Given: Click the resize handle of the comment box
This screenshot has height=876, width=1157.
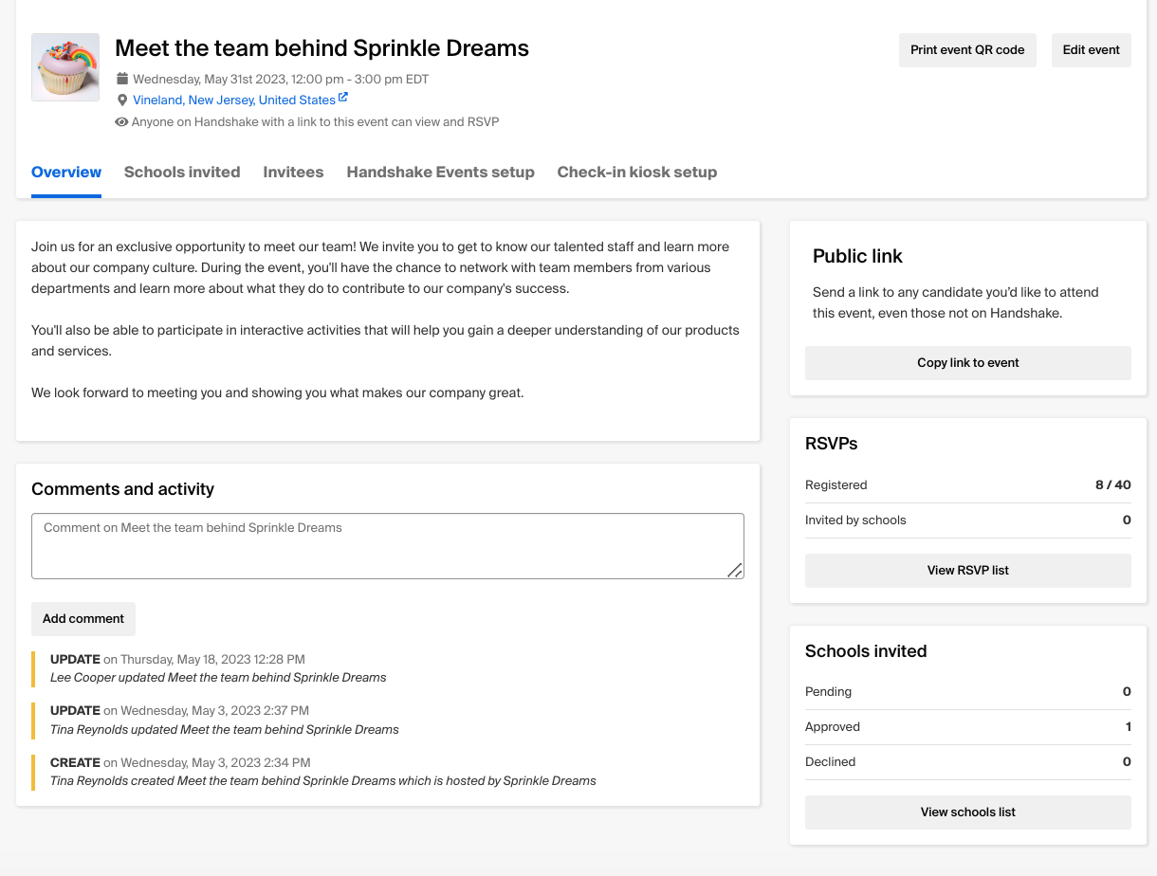Looking at the screenshot, I should point(736,570).
